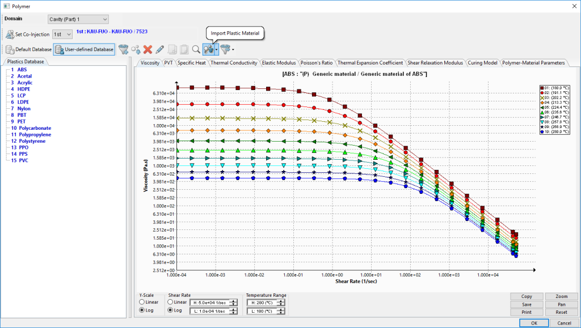Enable Linear Y-Scale option
The width and height of the screenshot is (581, 328).
[x=141, y=302]
